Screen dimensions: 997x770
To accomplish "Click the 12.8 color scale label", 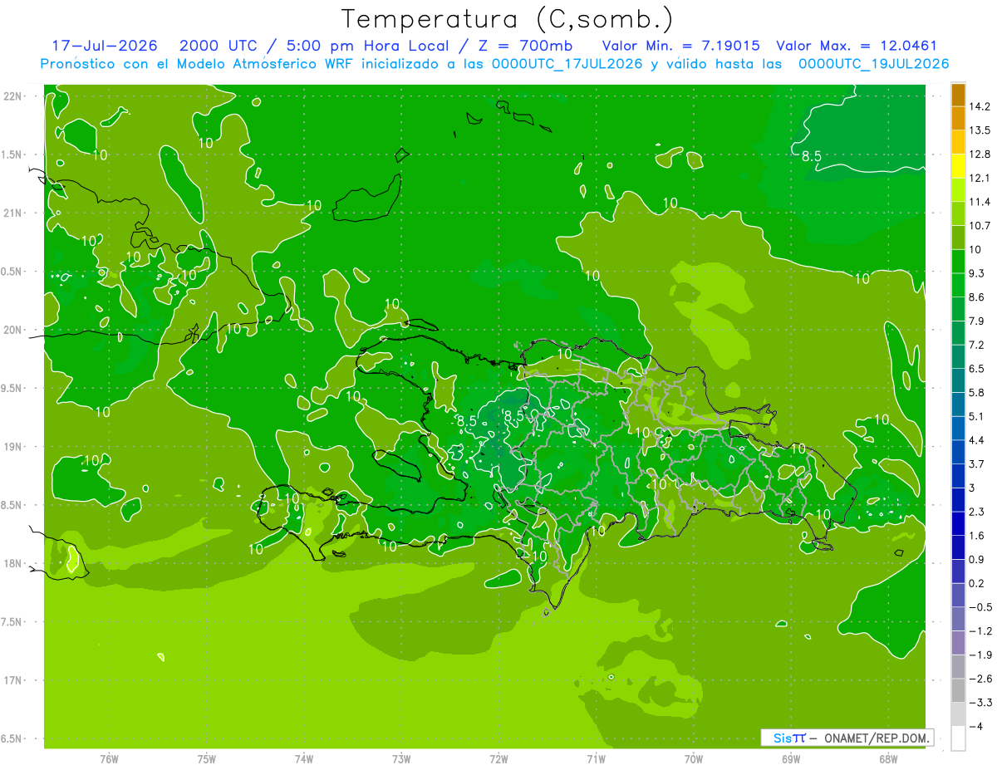I will point(980,154).
